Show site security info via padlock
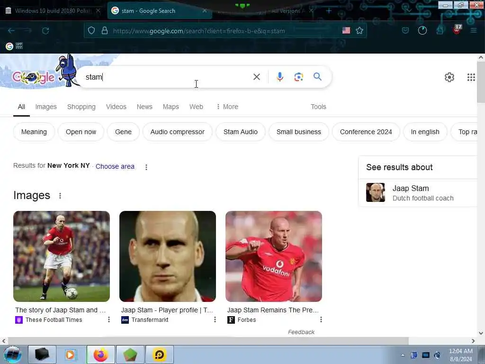The width and height of the screenshot is (485, 364). point(105,30)
